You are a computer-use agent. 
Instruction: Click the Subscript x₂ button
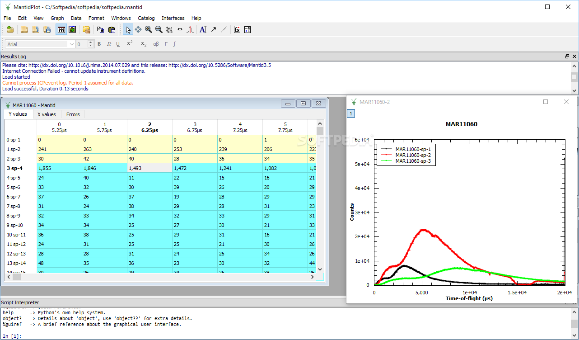tap(144, 44)
